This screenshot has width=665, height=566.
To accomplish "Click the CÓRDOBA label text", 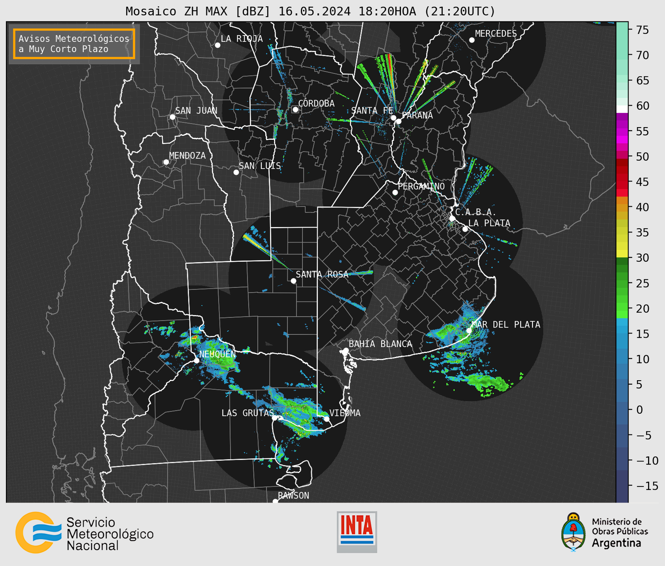I will (316, 104).
